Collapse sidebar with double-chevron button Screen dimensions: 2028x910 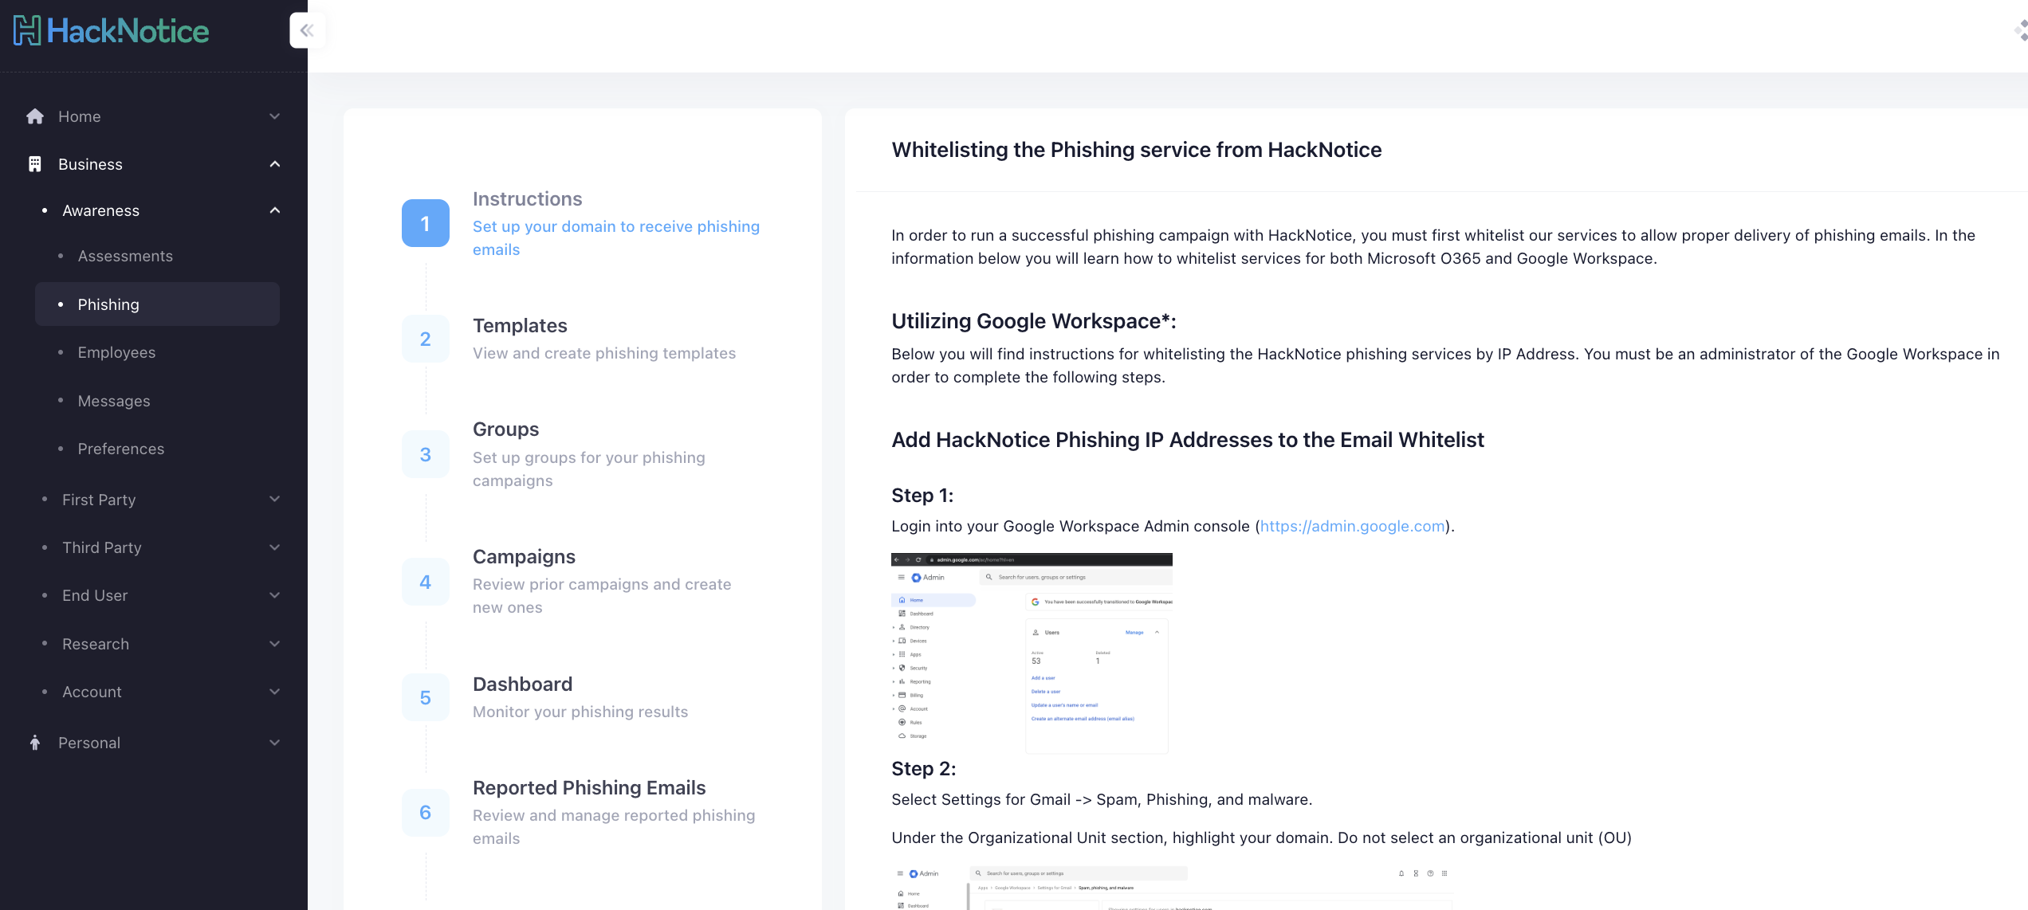point(307,30)
